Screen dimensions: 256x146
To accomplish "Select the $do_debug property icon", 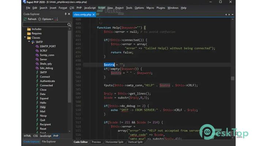I will [37, 68].
